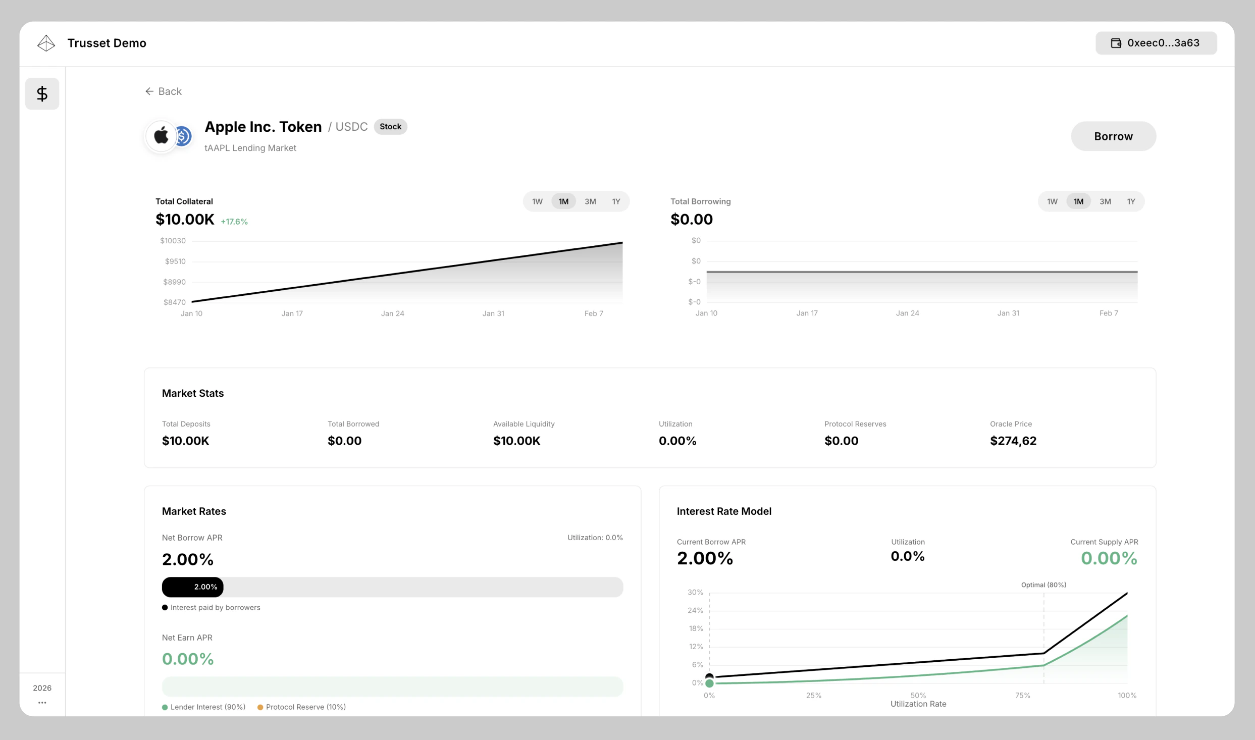Viewport: 1255px width, 740px height.
Task: Click the Borrow button
Action: (1113, 136)
